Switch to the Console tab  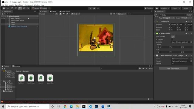16,66
